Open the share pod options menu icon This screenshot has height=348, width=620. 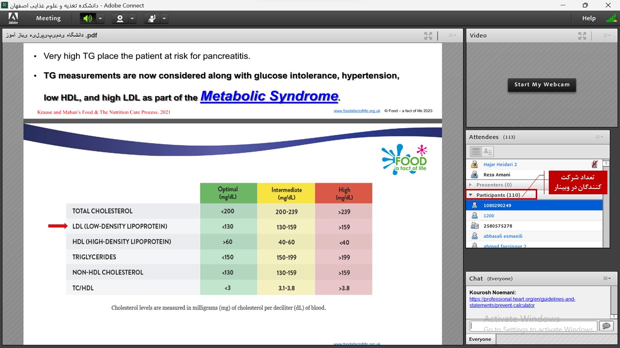(452, 35)
